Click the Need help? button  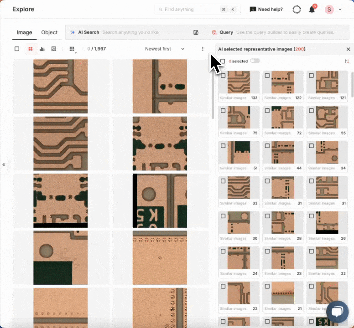pos(266,10)
